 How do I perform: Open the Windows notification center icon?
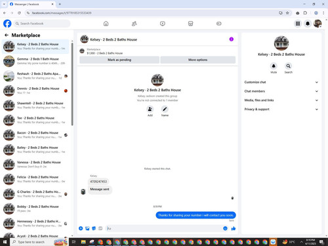321,242
